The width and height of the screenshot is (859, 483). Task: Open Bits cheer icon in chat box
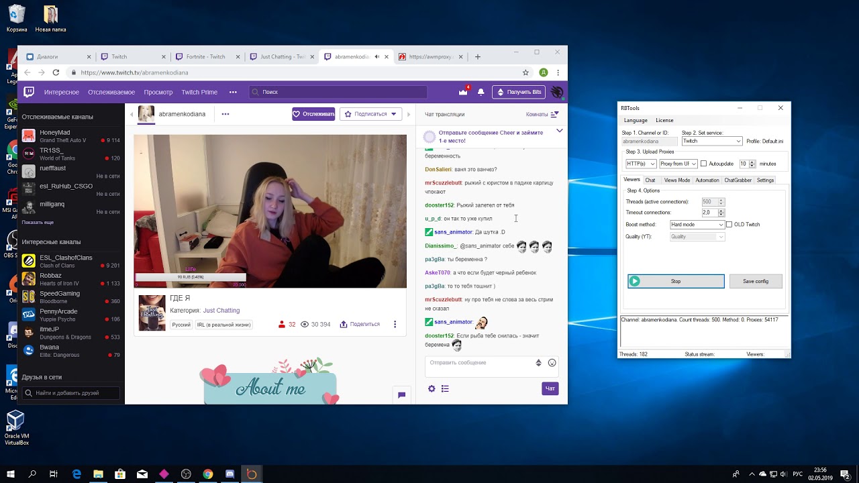tap(538, 363)
